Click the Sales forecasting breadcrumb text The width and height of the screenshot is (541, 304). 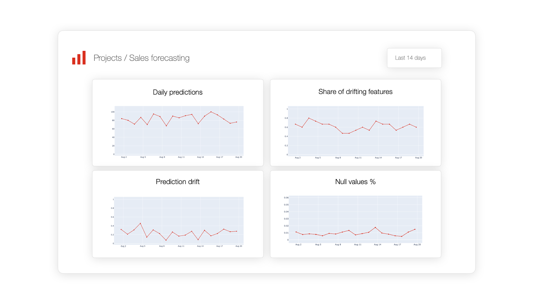(159, 58)
